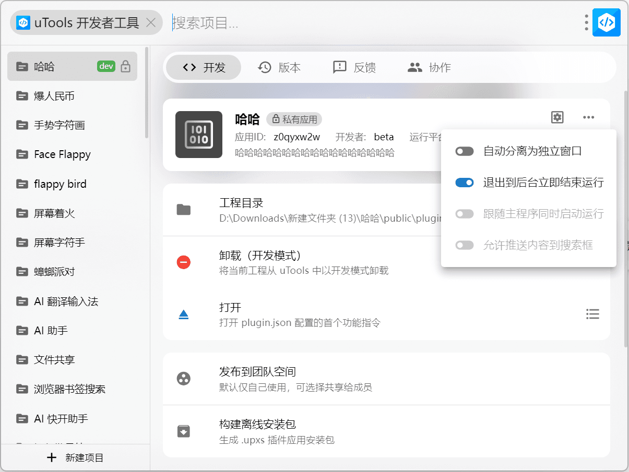Click the lock icon on 哈哈 project row

125,66
